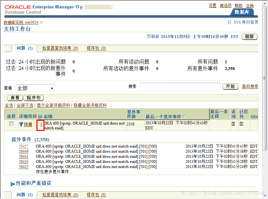
Task: Open the bottom 程序包 (0) tab
Action: 96,195
